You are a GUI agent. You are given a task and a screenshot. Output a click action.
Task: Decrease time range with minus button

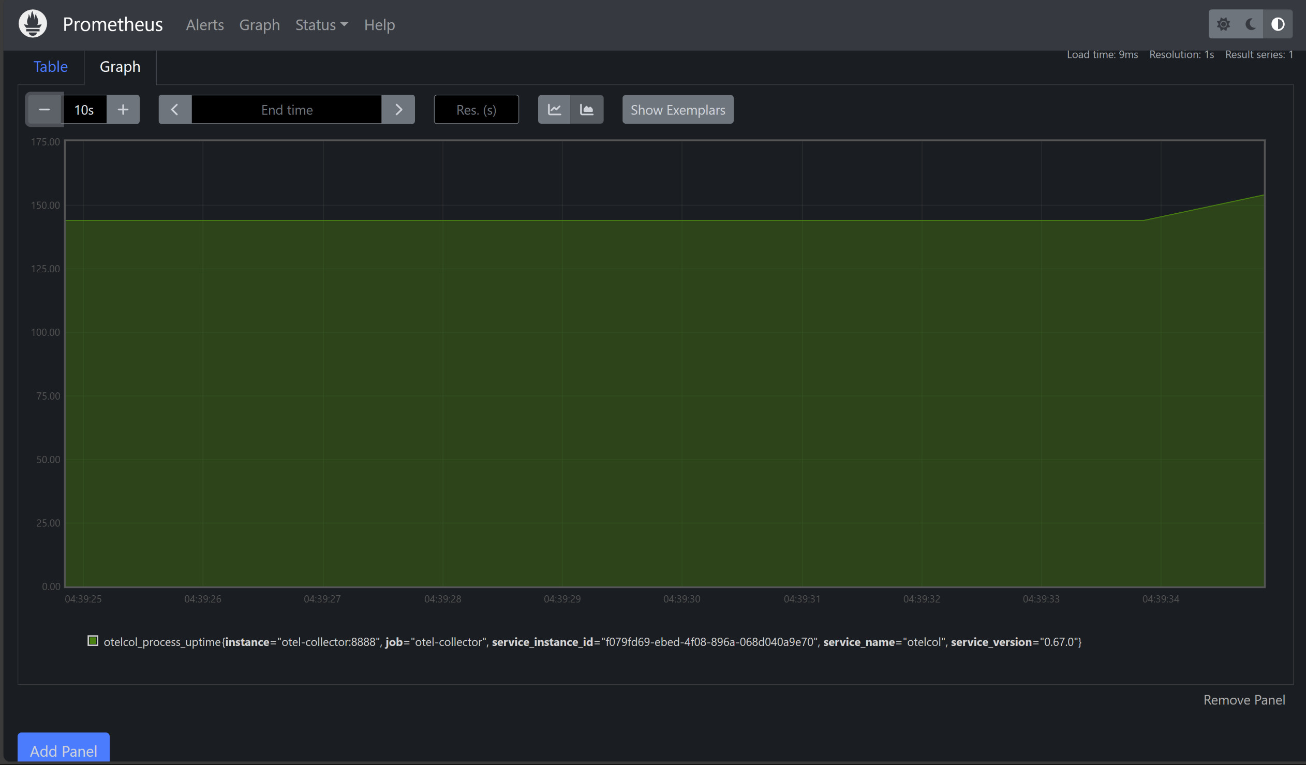tap(44, 109)
